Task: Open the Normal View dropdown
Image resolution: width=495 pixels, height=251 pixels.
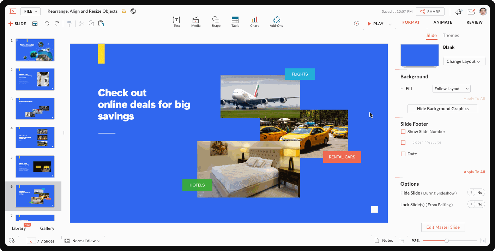Action: 82,241
